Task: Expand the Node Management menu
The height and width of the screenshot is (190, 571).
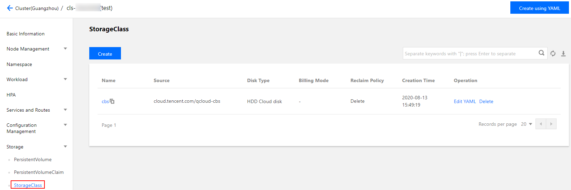Action: pos(65,49)
